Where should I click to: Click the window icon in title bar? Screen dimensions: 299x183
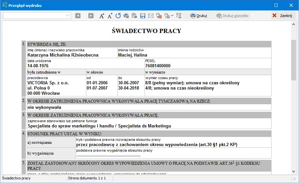click(5, 5)
